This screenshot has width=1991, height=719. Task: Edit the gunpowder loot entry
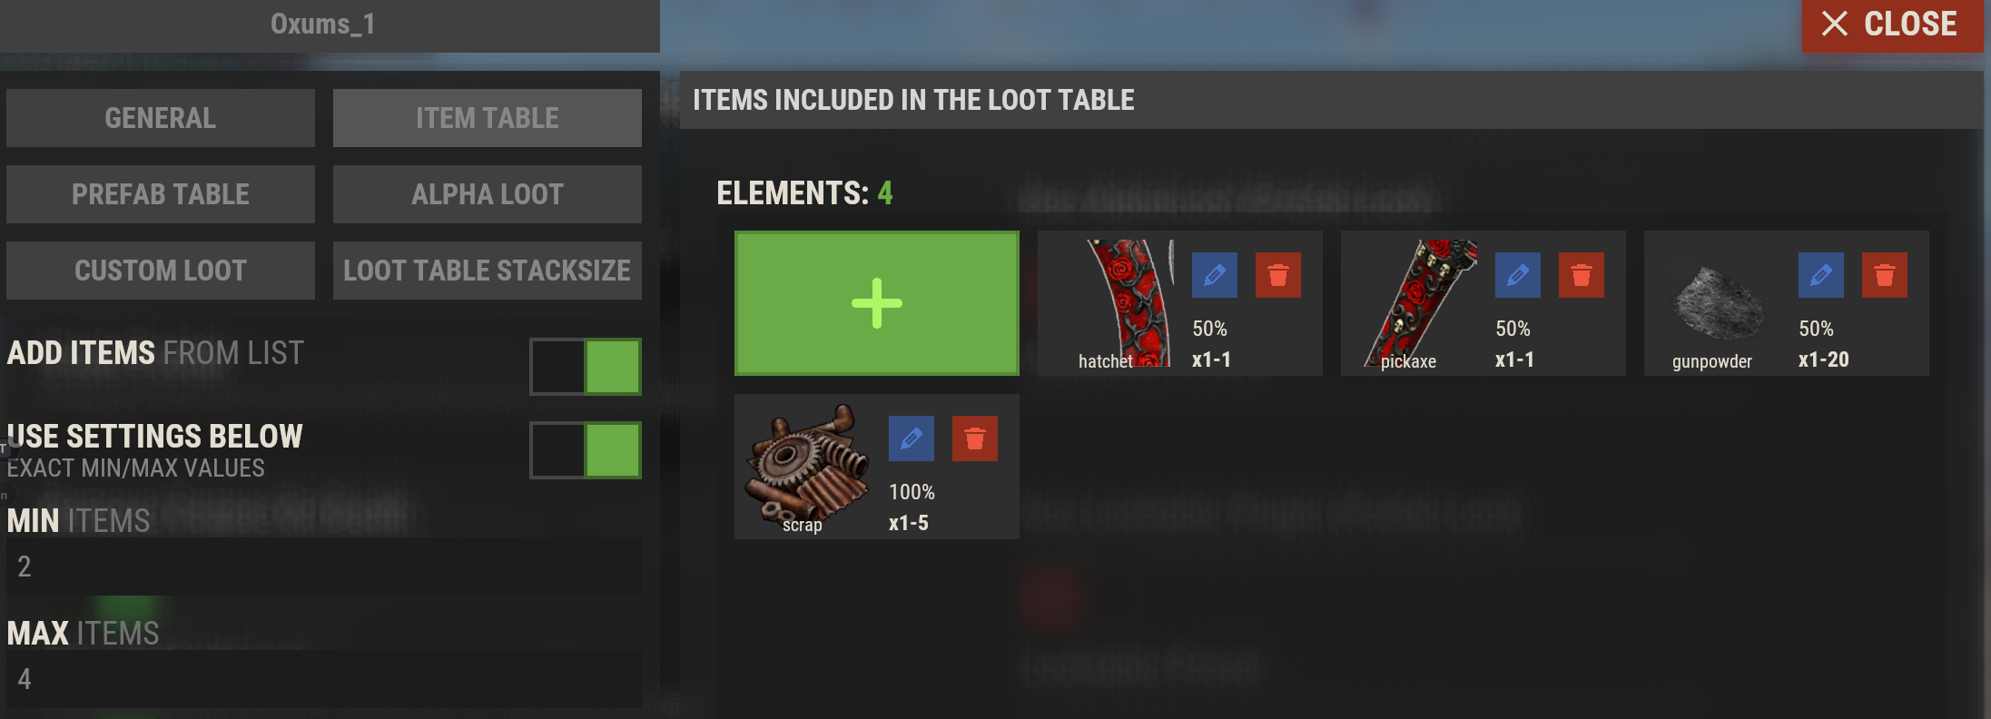point(1821,275)
